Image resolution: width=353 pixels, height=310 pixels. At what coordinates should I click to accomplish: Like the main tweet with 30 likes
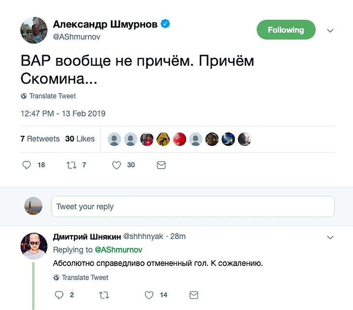117,165
